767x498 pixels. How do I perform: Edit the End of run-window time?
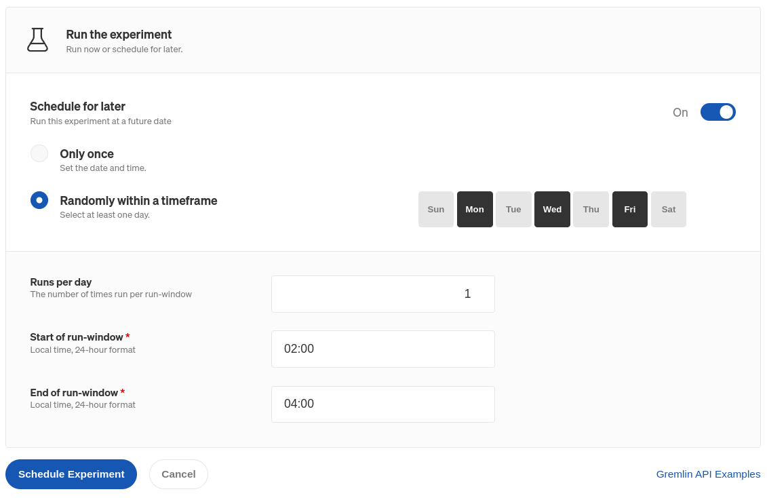tap(383, 404)
